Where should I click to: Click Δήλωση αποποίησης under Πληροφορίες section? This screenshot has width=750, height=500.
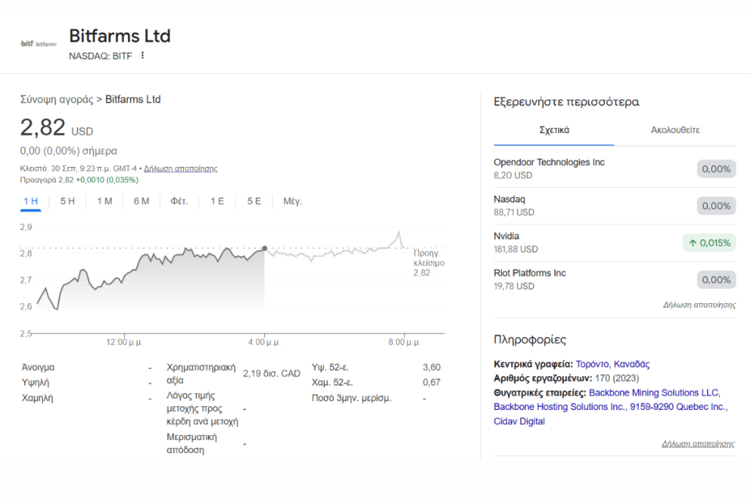click(x=698, y=444)
